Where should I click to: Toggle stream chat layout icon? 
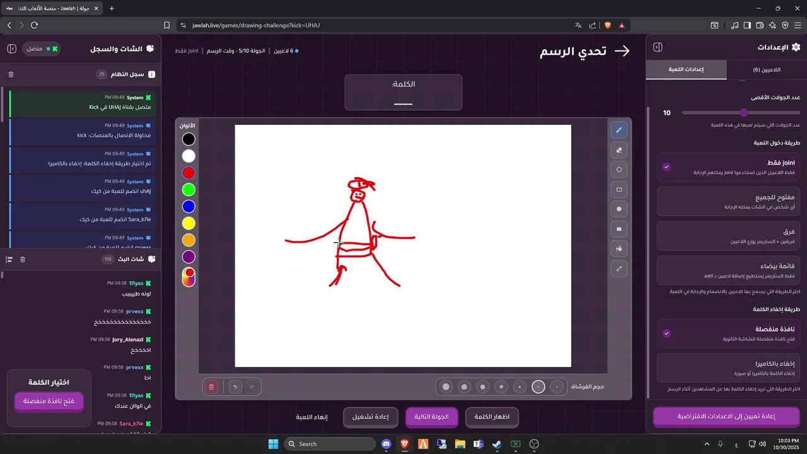(x=9, y=259)
